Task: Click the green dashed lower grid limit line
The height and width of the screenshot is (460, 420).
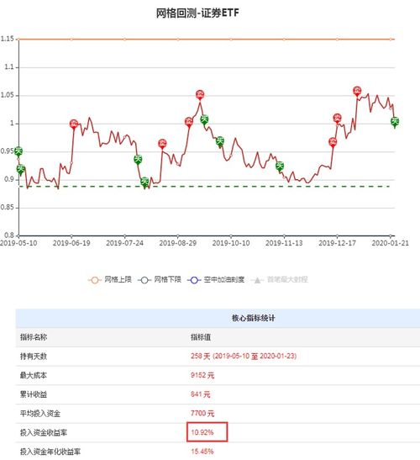Action: tap(204, 187)
